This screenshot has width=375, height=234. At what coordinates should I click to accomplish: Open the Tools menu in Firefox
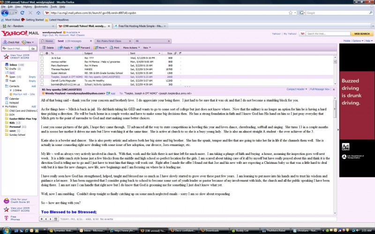click(x=53, y=7)
